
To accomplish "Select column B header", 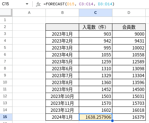I will 62,13.
